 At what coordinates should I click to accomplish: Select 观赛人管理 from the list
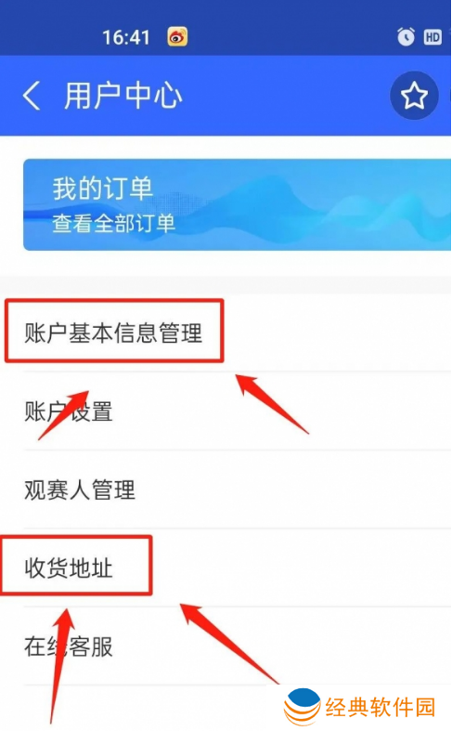click(x=226, y=490)
